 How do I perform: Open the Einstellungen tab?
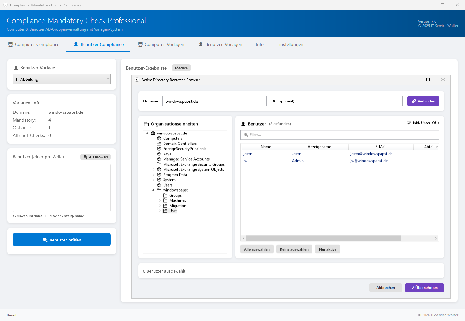pos(290,44)
